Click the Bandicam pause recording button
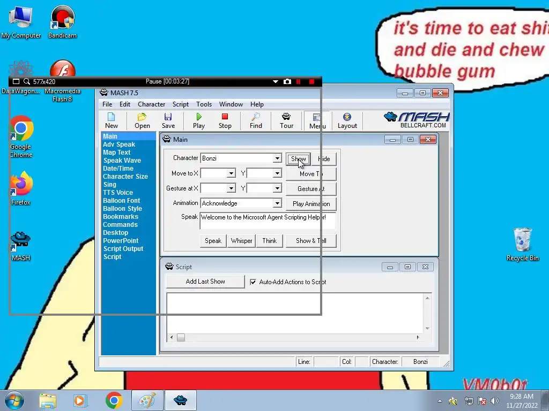The image size is (549, 411). click(x=298, y=81)
